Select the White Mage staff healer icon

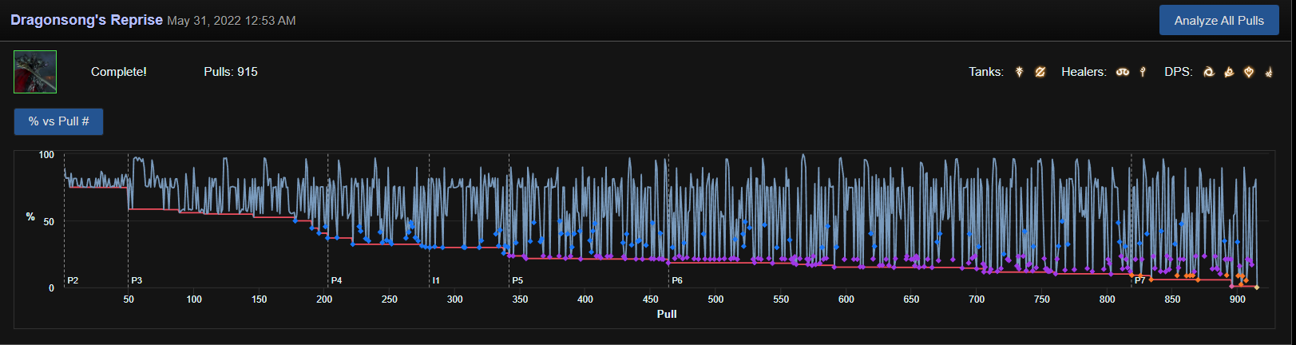coord(1143,72)
